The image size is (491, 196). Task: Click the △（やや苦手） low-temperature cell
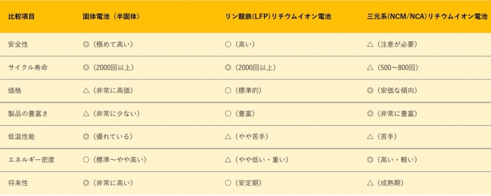tap(247, 137)
